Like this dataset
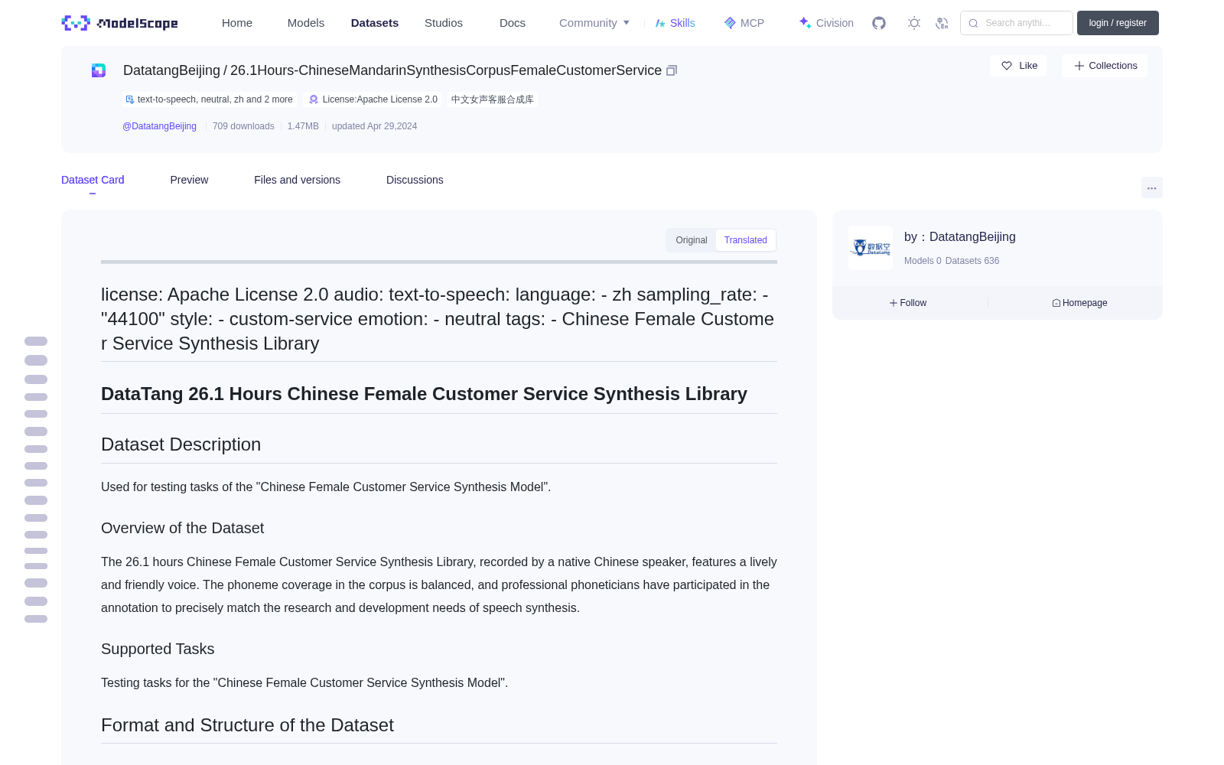Screen dimensions: 1224x765 [x=1019, y=66]
